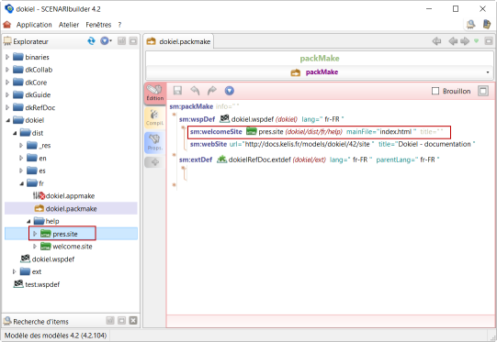The image size is (497, 342).
Task: Open the ? help menu
Action: pyautogui.click(x=119, y=25)
